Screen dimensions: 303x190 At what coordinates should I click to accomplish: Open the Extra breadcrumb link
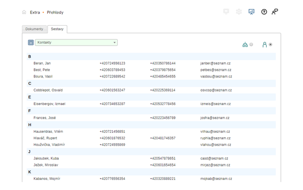pyautogui.click(x=35, y=12)
